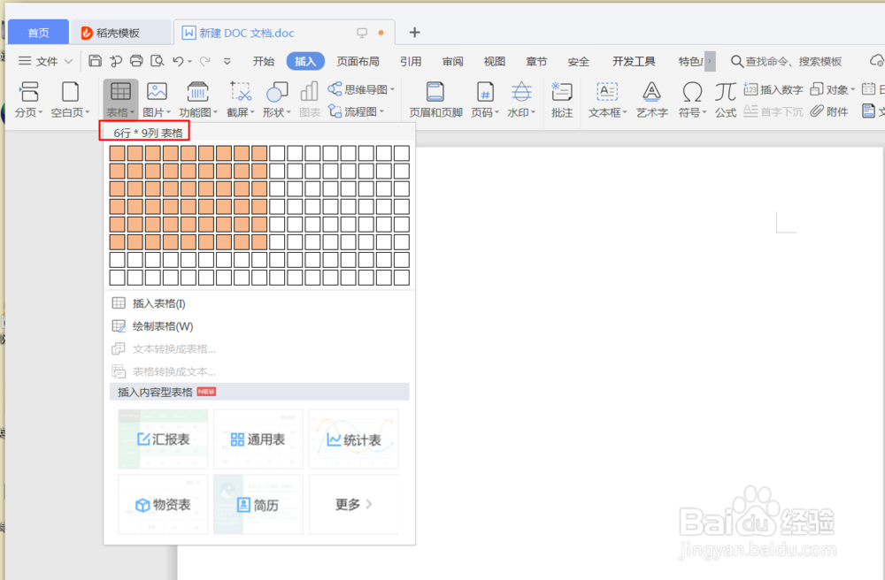The height and width of the screenshot is (580, 885).
Task: Add a 水印 watermark
Action: 520,97
